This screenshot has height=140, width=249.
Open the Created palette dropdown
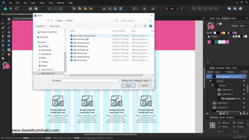pos(219,37)
